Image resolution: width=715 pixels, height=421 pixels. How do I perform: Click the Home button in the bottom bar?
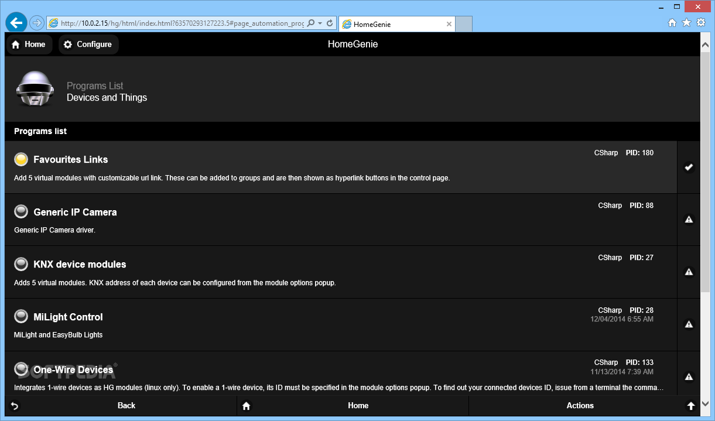353,406
